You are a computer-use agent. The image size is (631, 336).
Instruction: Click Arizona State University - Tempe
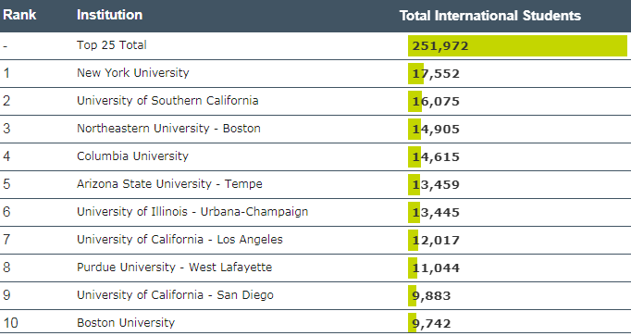(x=169, y=184)
